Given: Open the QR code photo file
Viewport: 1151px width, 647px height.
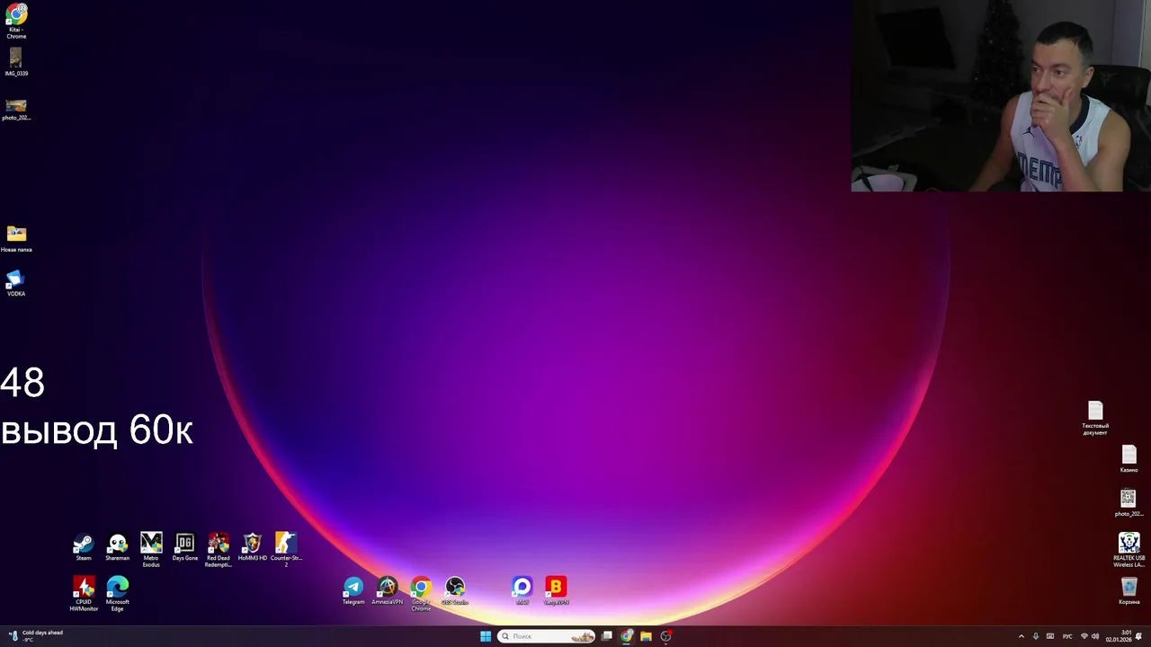Looking at the screenshot, I should [x=1129, y=503].
